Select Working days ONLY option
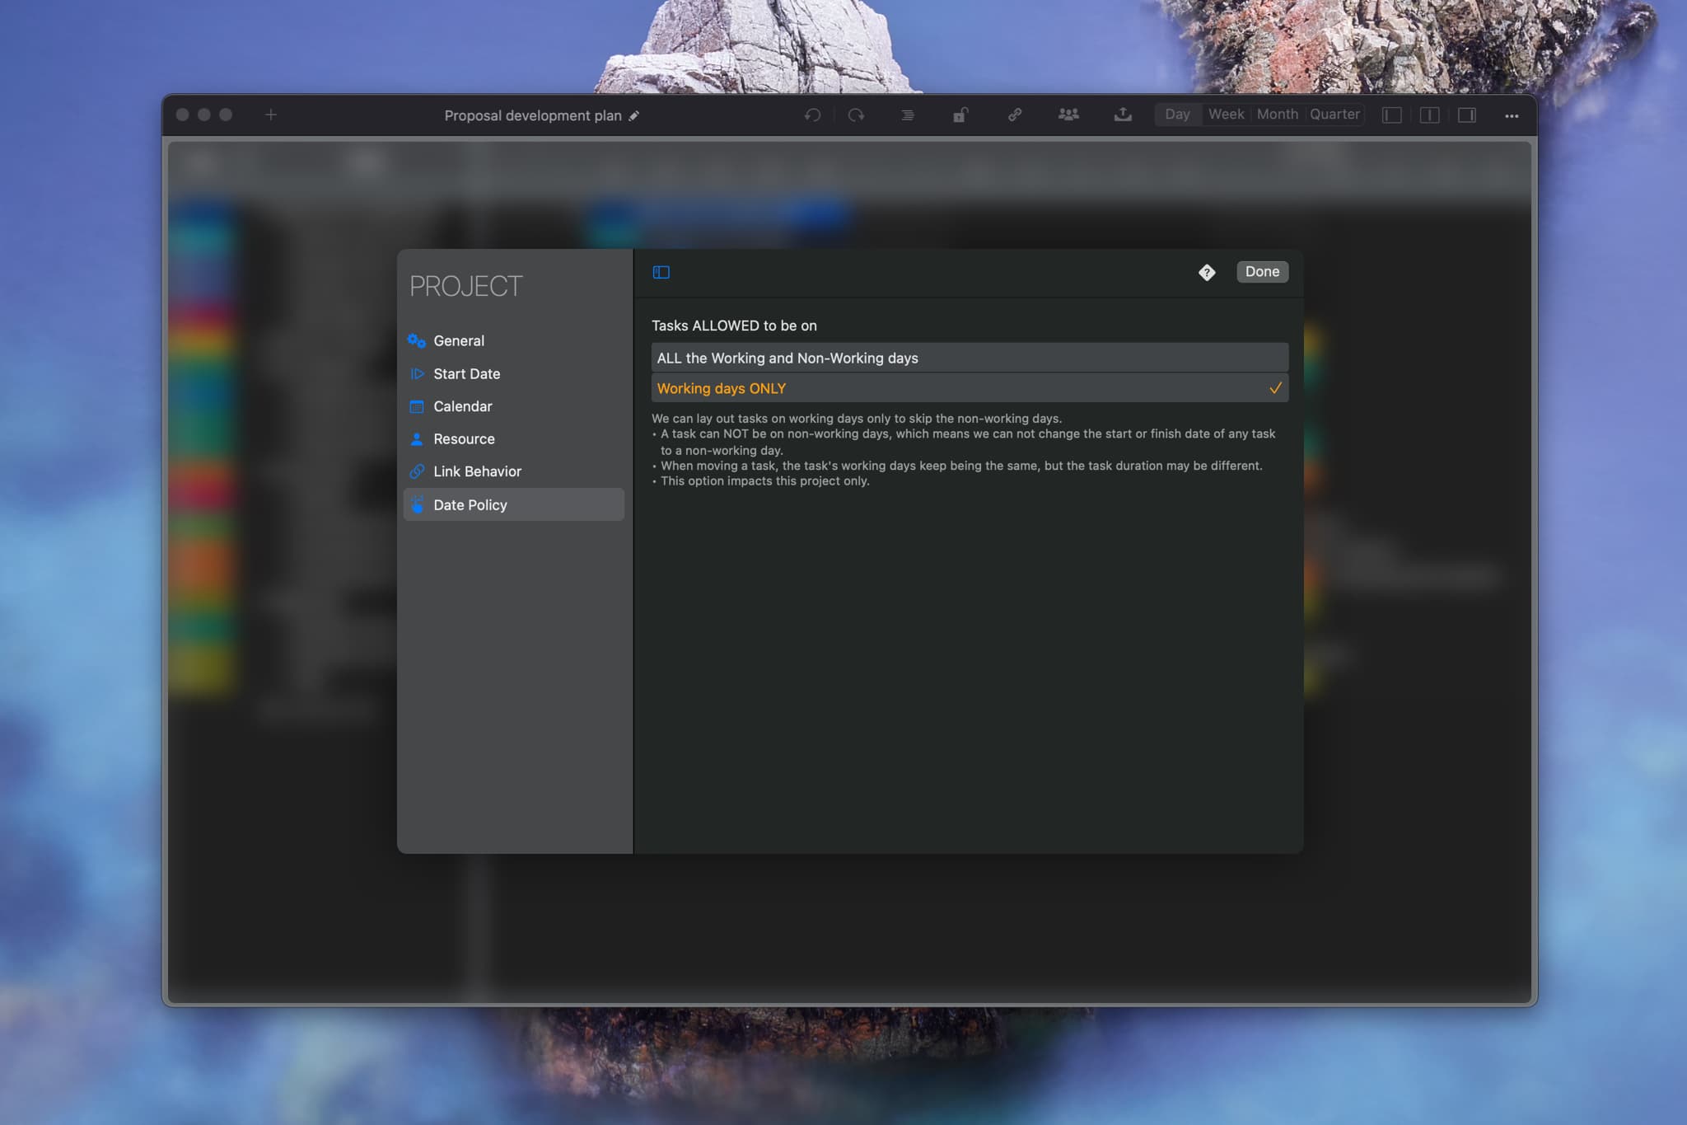This screenshot has height=1125, width=1687. 969,388
